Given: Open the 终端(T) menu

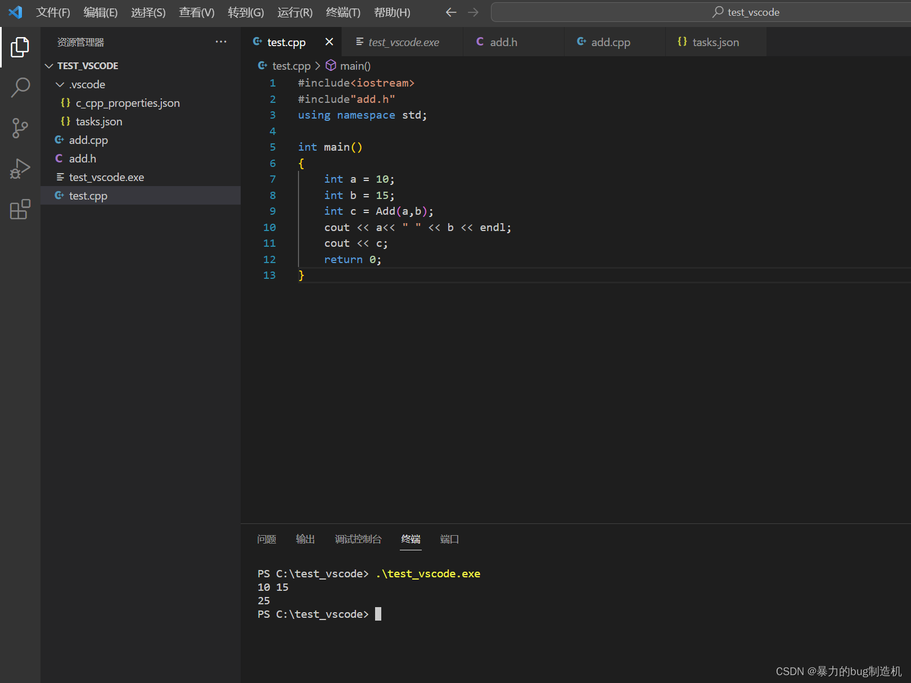Looking at the screenshot, I should point(343,12).
